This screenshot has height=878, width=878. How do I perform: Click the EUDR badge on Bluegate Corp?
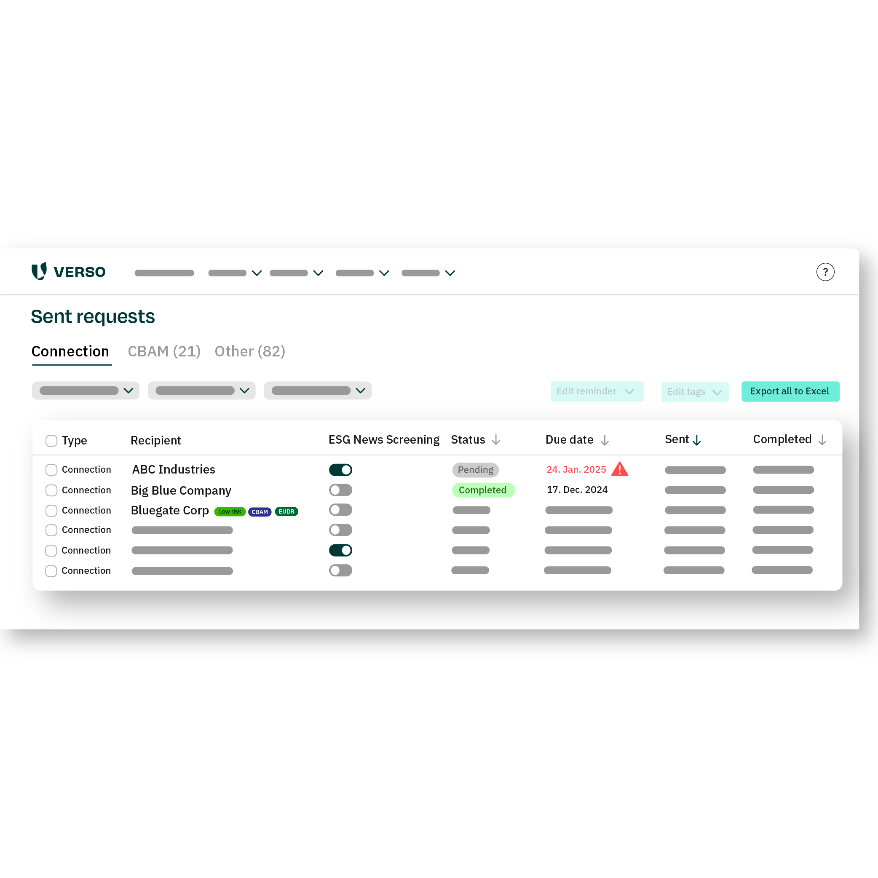286,511
